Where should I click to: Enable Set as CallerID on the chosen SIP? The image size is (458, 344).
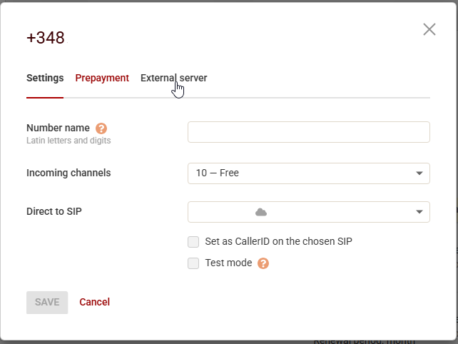[193, 242]
